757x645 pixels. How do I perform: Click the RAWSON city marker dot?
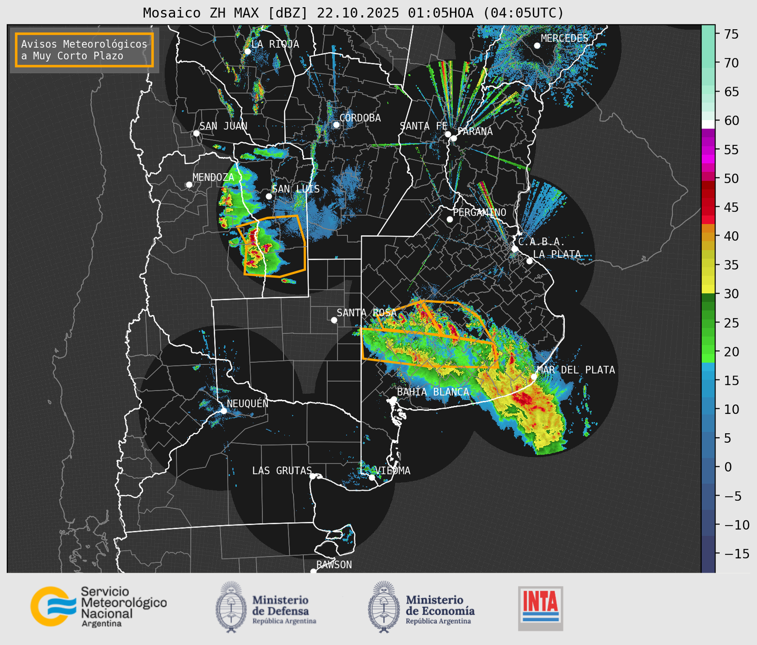click(313, 571)
